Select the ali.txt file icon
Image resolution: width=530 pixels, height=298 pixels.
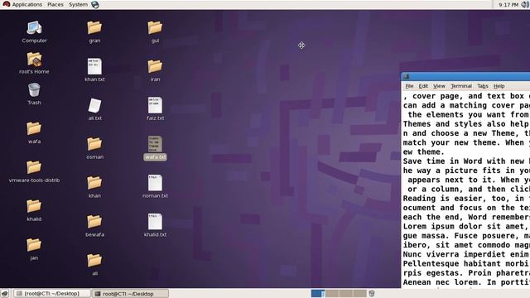[94, 105]
